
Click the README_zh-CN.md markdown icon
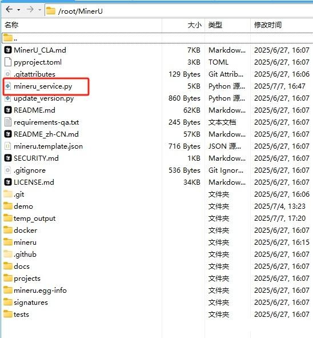8,134
